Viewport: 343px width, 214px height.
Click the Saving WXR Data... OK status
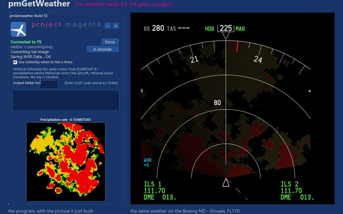(30, 57)
